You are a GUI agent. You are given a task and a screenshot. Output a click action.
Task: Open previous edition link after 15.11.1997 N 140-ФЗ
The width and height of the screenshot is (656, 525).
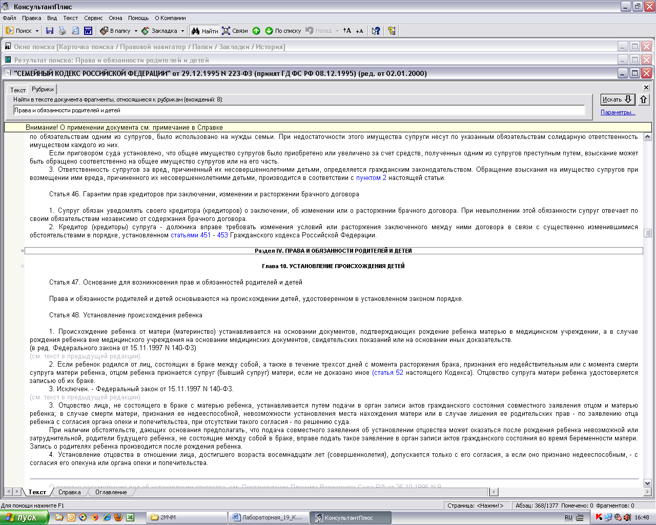(85, 356)
